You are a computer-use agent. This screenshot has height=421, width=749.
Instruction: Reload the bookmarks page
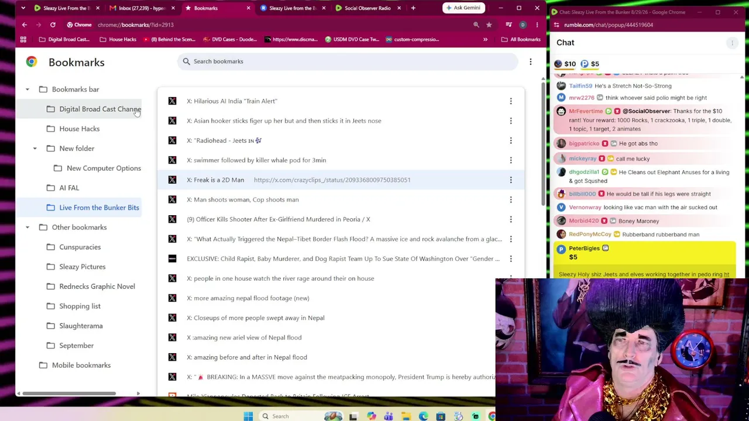53,25
